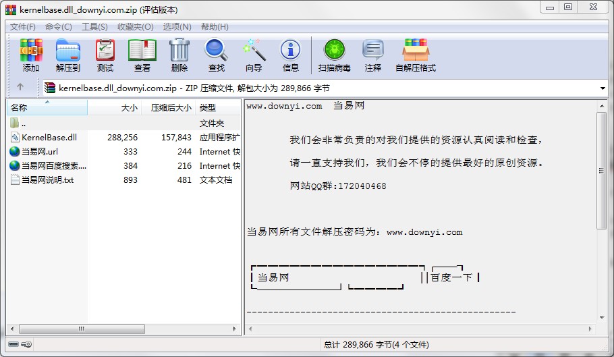Screen dimensions: 614x357
Task: Open the 文件(F) menu
Action: (x=23, y=26)
